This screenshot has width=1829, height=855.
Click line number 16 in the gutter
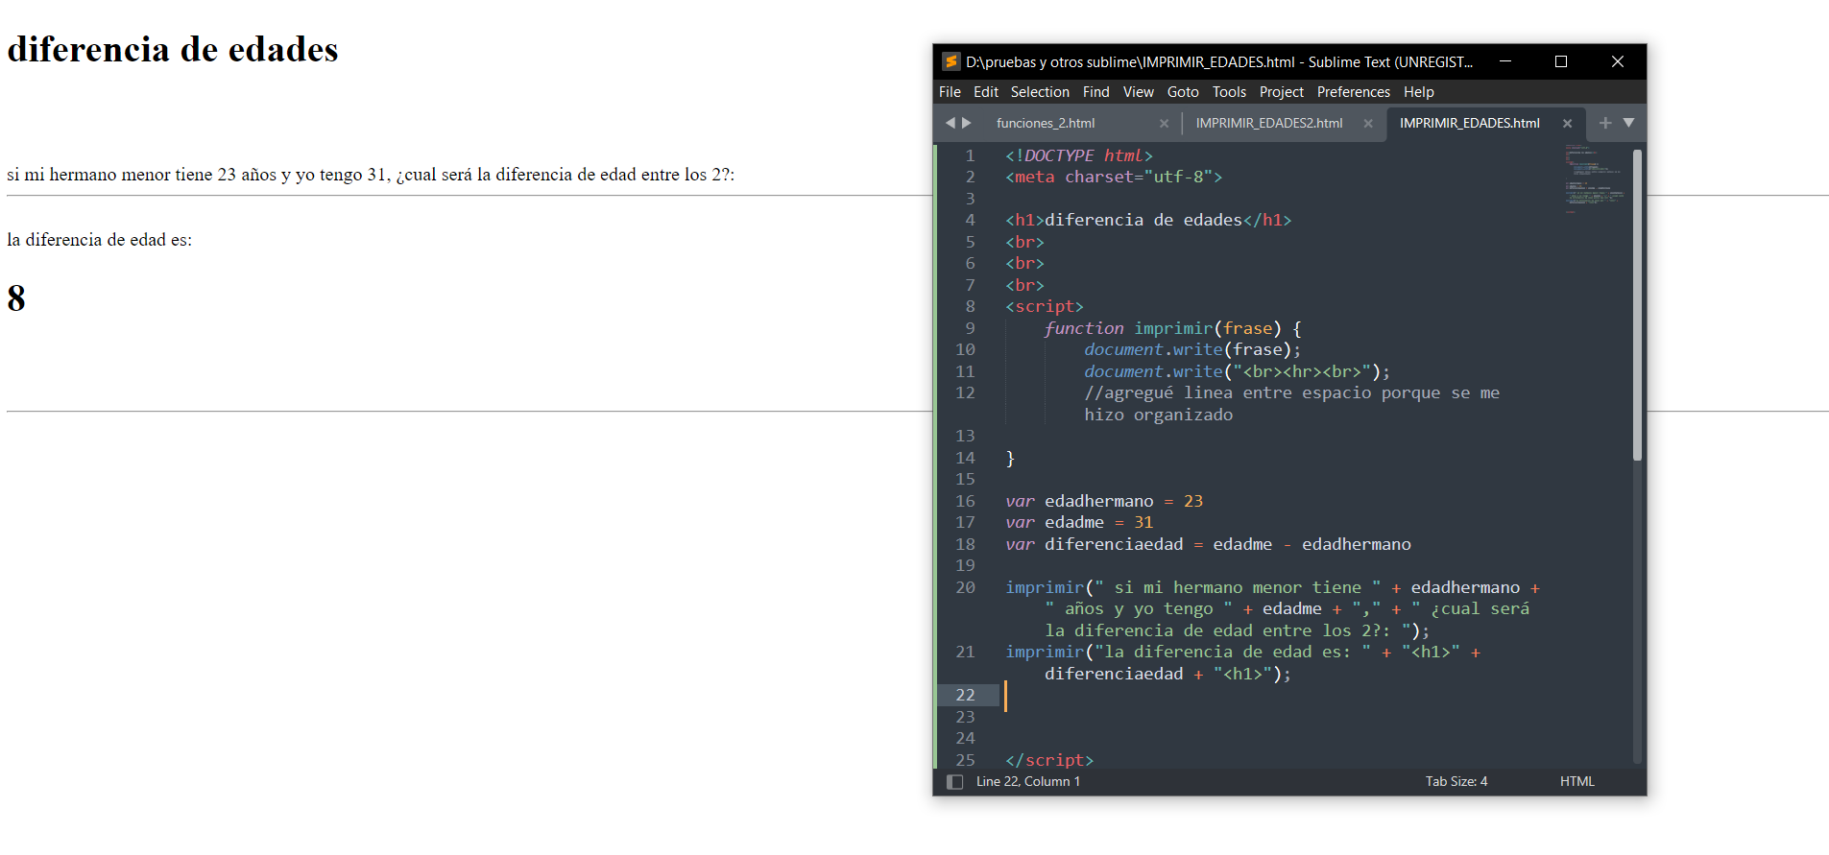pyautogui.click(x=965, y=501)
